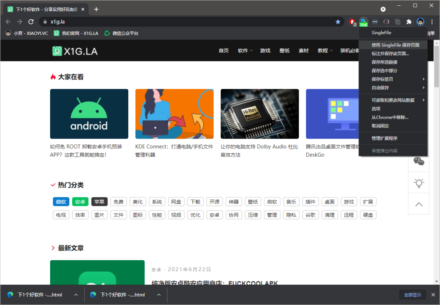The width and height of the screenshot is (440, 305).
Task: Click the SingleFile title menu entry
Action: pos(393,33)
